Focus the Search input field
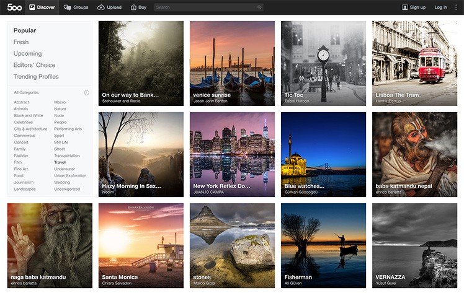Image resolution: width=464 pixels, height=293 pixels. [205, 7]
